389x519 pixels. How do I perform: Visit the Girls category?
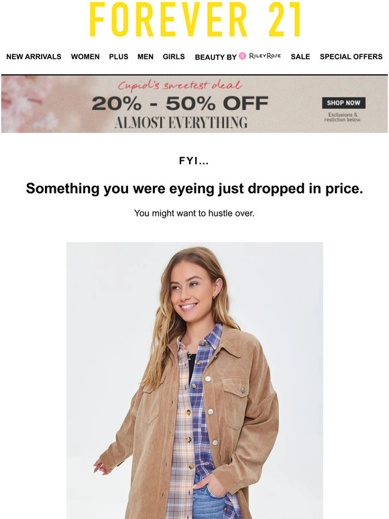pyautogui.click(x=174, y=56)
